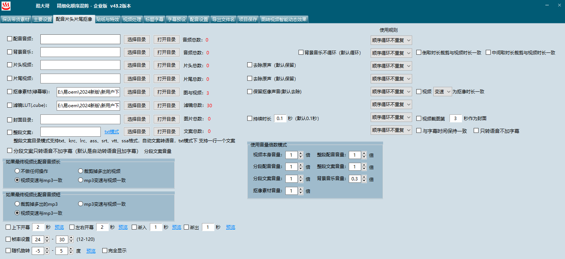Screen dimensions: 565x259
Task: Click the 持续时长 seconds input field
Action: tap(280, 119)
